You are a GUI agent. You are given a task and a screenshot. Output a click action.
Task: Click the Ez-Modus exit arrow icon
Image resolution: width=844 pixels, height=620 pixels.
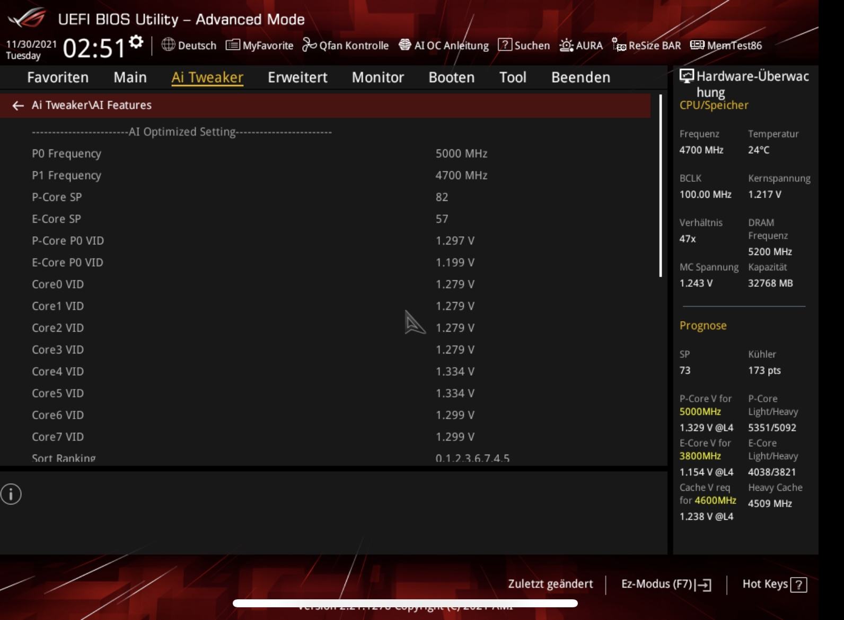pos(704,585)
